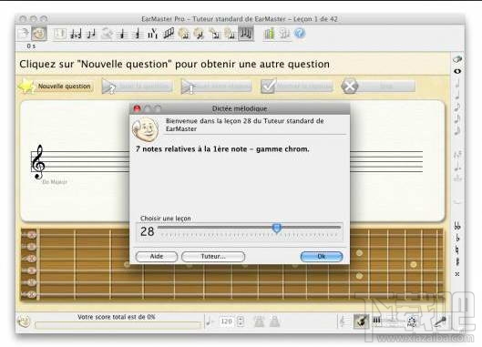Screen dimensions: 482x347
Task: Click the tempo field showing 120
Action: (226, 321)
